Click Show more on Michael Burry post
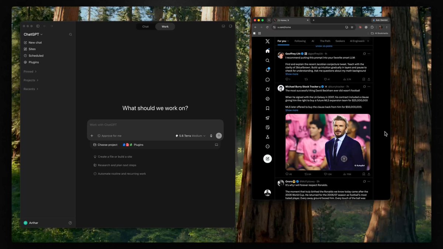 [292, 110]
